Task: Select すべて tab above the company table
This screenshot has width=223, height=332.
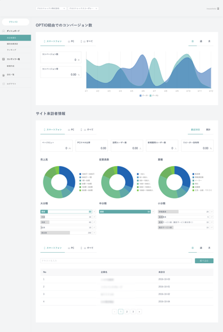Action: pyautogui.click(x=87, y=248)
